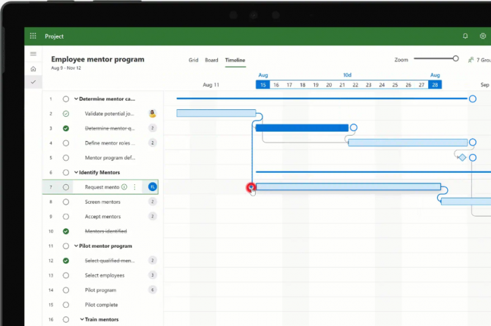Switch to the Board view tab
The height and width of the screenshot is (326, 491).
[211, 60]
